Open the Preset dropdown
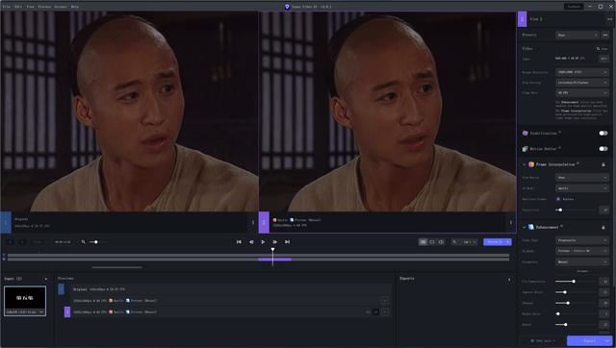This screenshot has width=616, height=348. tap(577, 35)
